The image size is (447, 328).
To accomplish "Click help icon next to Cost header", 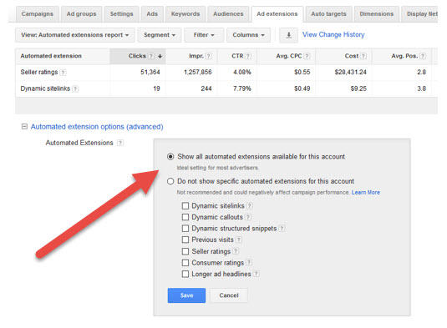I will coord(363,56).
